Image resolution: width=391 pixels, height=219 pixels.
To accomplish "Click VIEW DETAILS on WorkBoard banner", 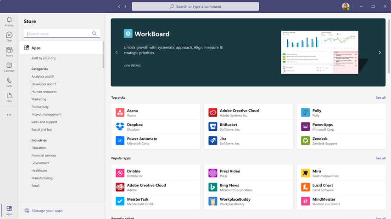I will [x=132, y=65].
